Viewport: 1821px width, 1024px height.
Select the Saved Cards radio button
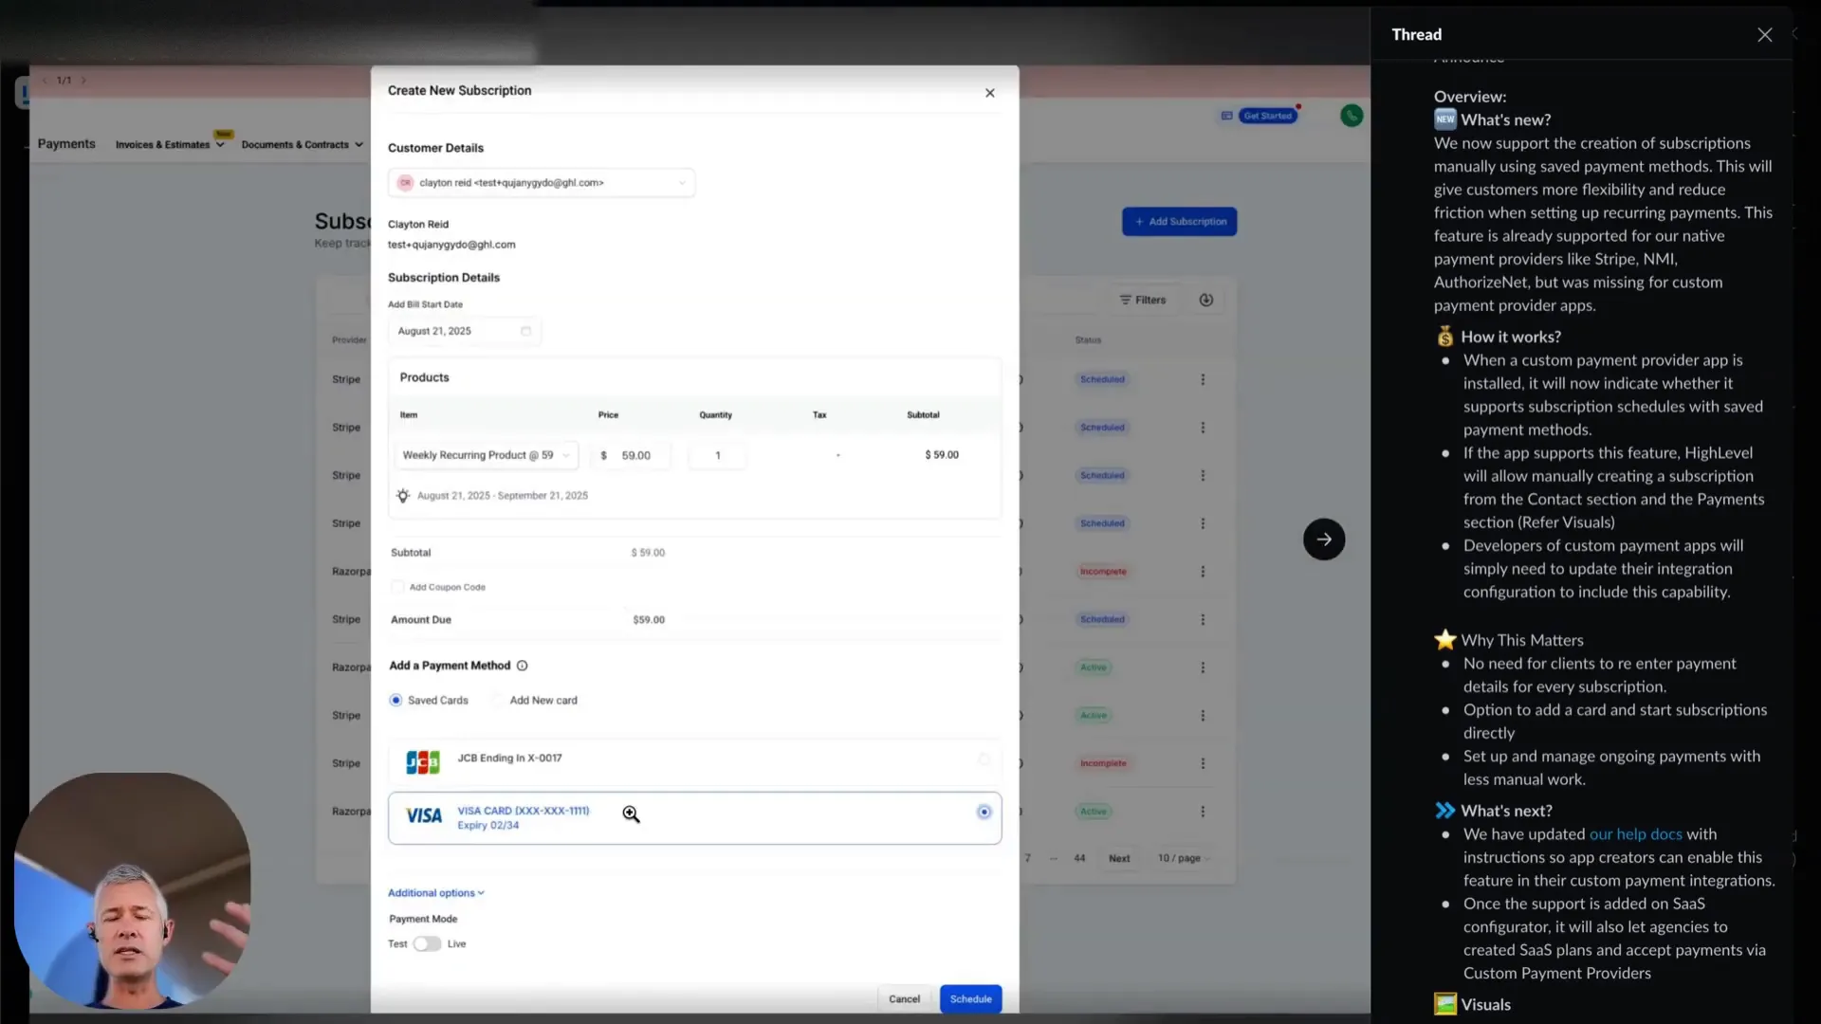click(395, 700)
